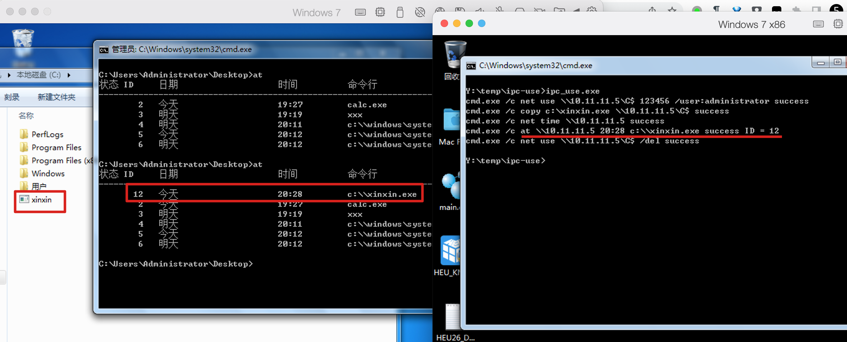The height and width of the screenshot is (342, 847).
Task: Open the HEU_KMS desktop icon
Action: 451,250
